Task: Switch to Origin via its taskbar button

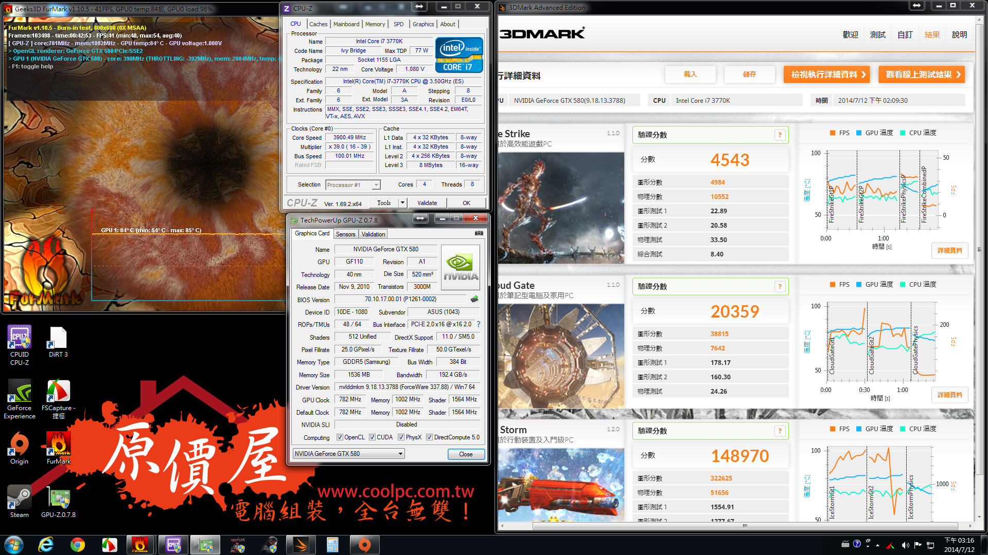Action: point(364,545)
